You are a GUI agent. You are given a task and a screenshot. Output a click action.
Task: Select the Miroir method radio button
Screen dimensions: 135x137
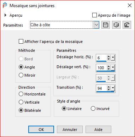[21, 75]
